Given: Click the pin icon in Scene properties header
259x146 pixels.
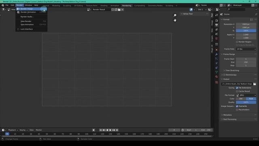Looking at the screenshot, I should (256, 15).
